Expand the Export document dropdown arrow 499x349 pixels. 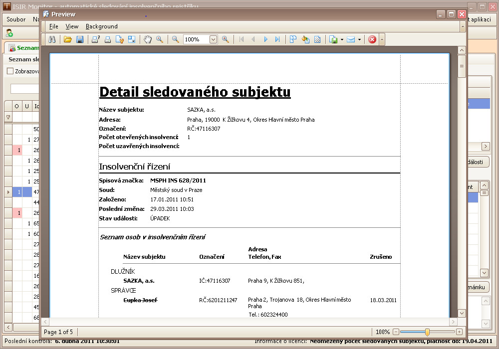click(341, 39)
